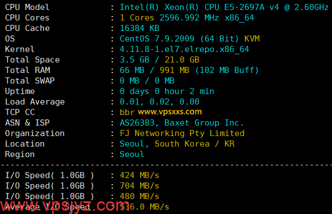Screen dimensions: 332x214
Task: Click the Region value Seoul
Action: click(x=132, y=154)
